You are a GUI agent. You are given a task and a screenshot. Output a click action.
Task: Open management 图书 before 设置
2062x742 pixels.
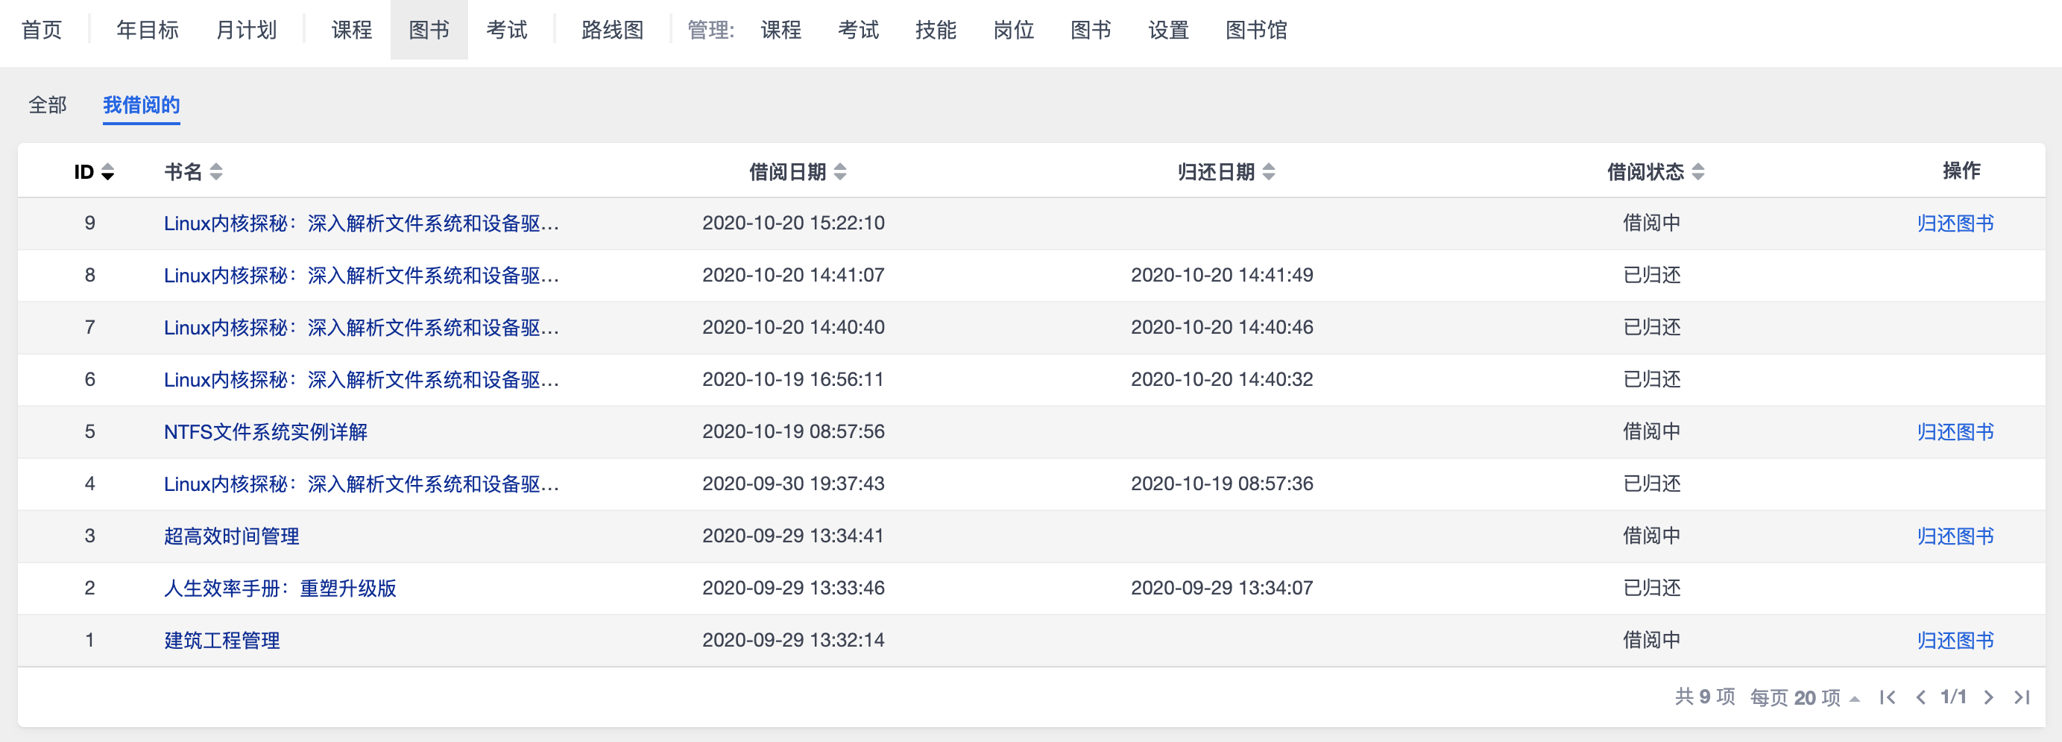pos(1091,31)
